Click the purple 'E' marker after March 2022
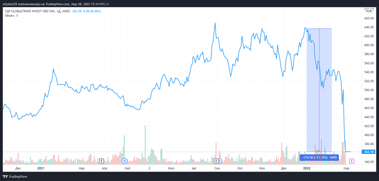This screenshot has width=379, height=181. coord(352,161)
